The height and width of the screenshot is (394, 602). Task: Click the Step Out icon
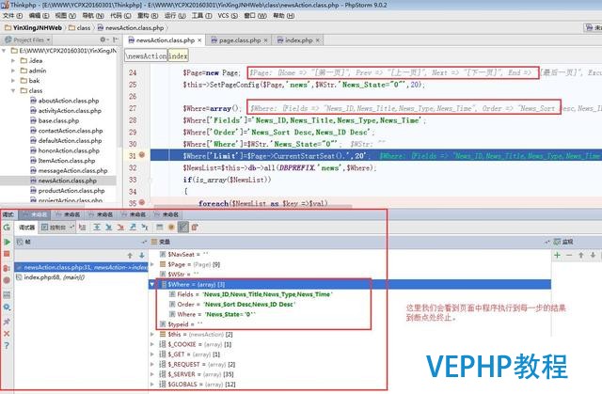point(133,228)
